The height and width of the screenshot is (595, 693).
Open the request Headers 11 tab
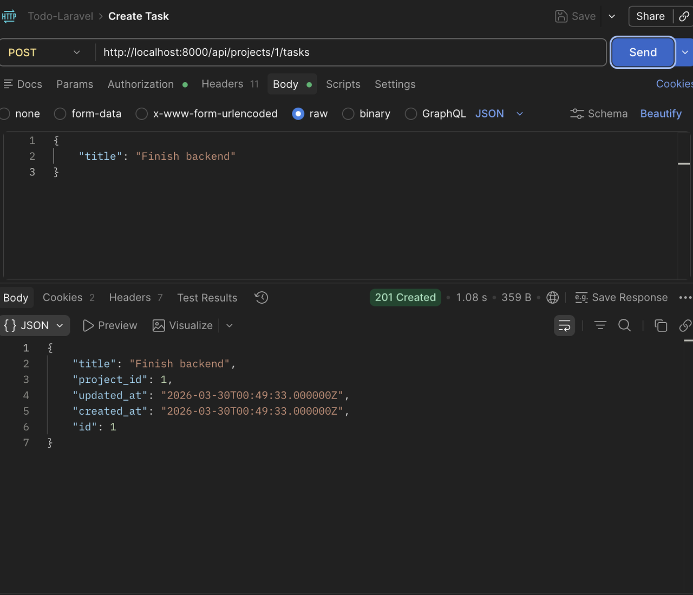pos(230,84)
